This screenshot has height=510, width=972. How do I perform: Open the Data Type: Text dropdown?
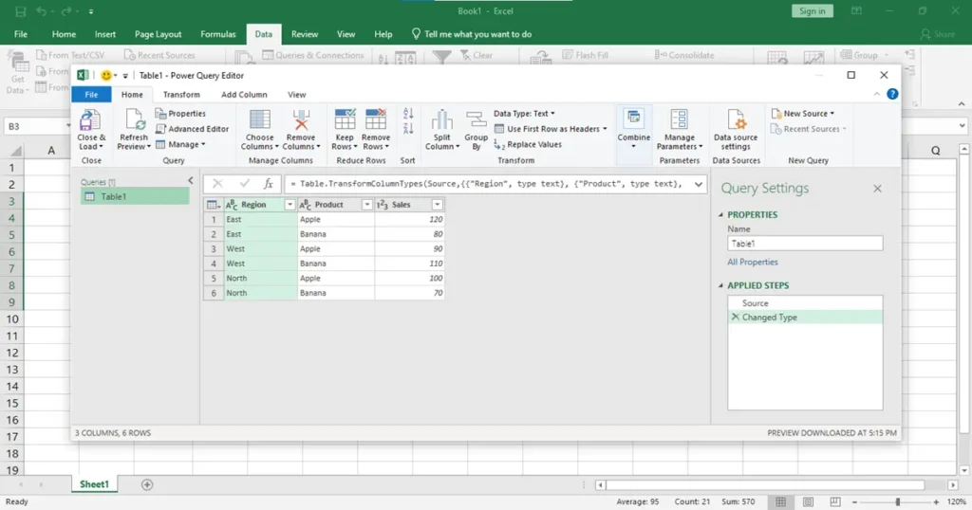[x=524, y=114]
